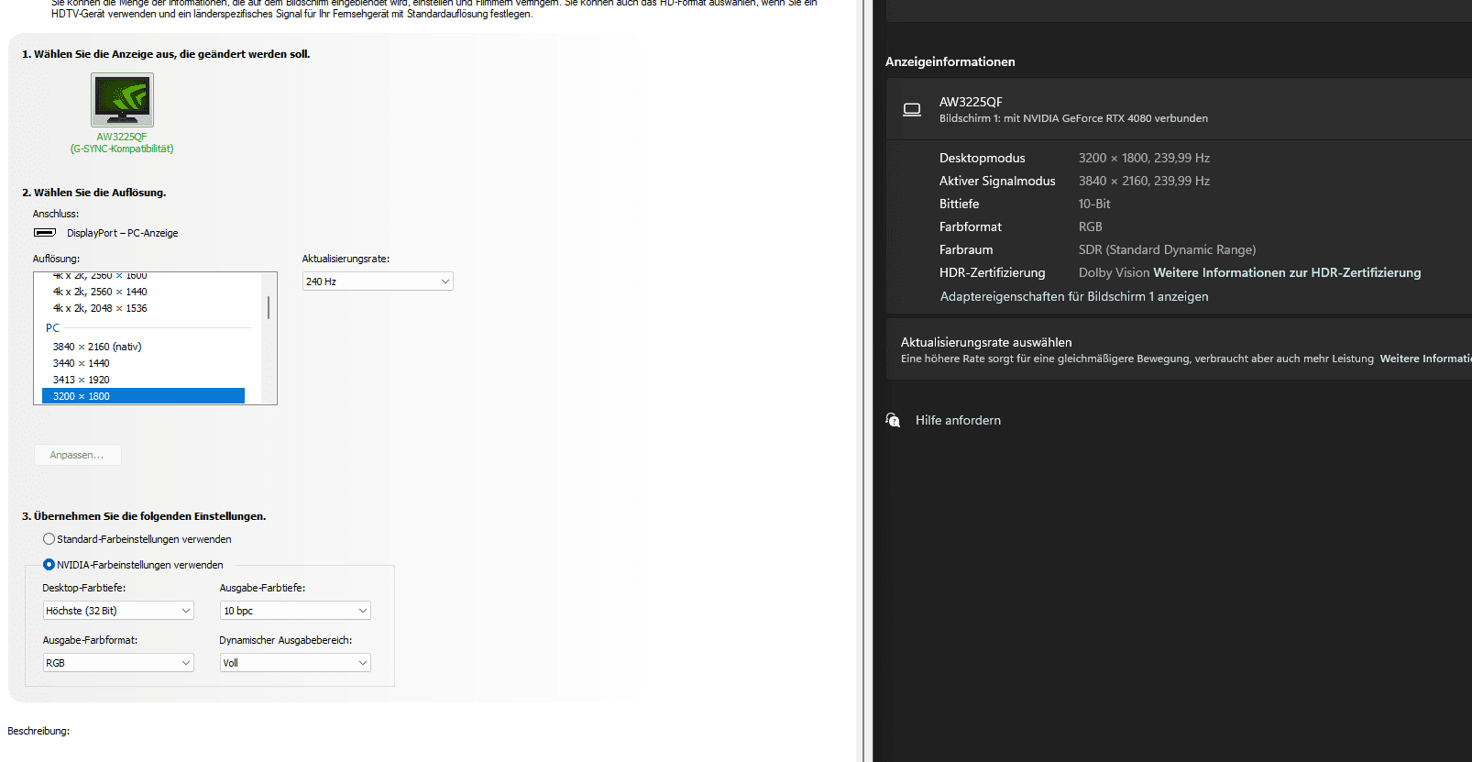Click the Hilfe anfordern help icon
This screenshot has width=1472, height=762.
(x=893, y=420)
